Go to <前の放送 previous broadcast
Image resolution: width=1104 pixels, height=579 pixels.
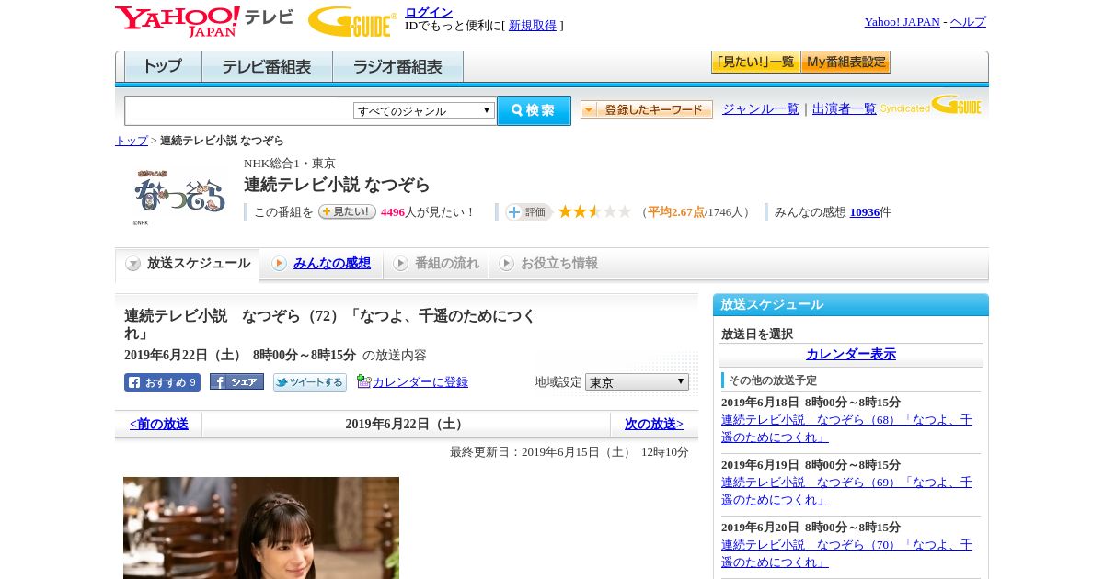tap(159, 424)
